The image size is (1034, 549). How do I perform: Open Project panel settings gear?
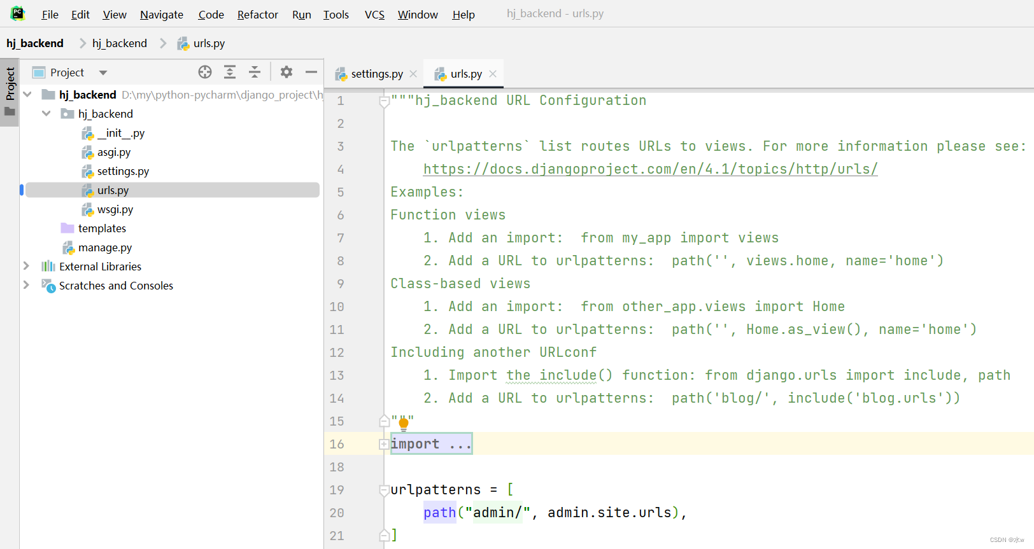click(287, 72)
